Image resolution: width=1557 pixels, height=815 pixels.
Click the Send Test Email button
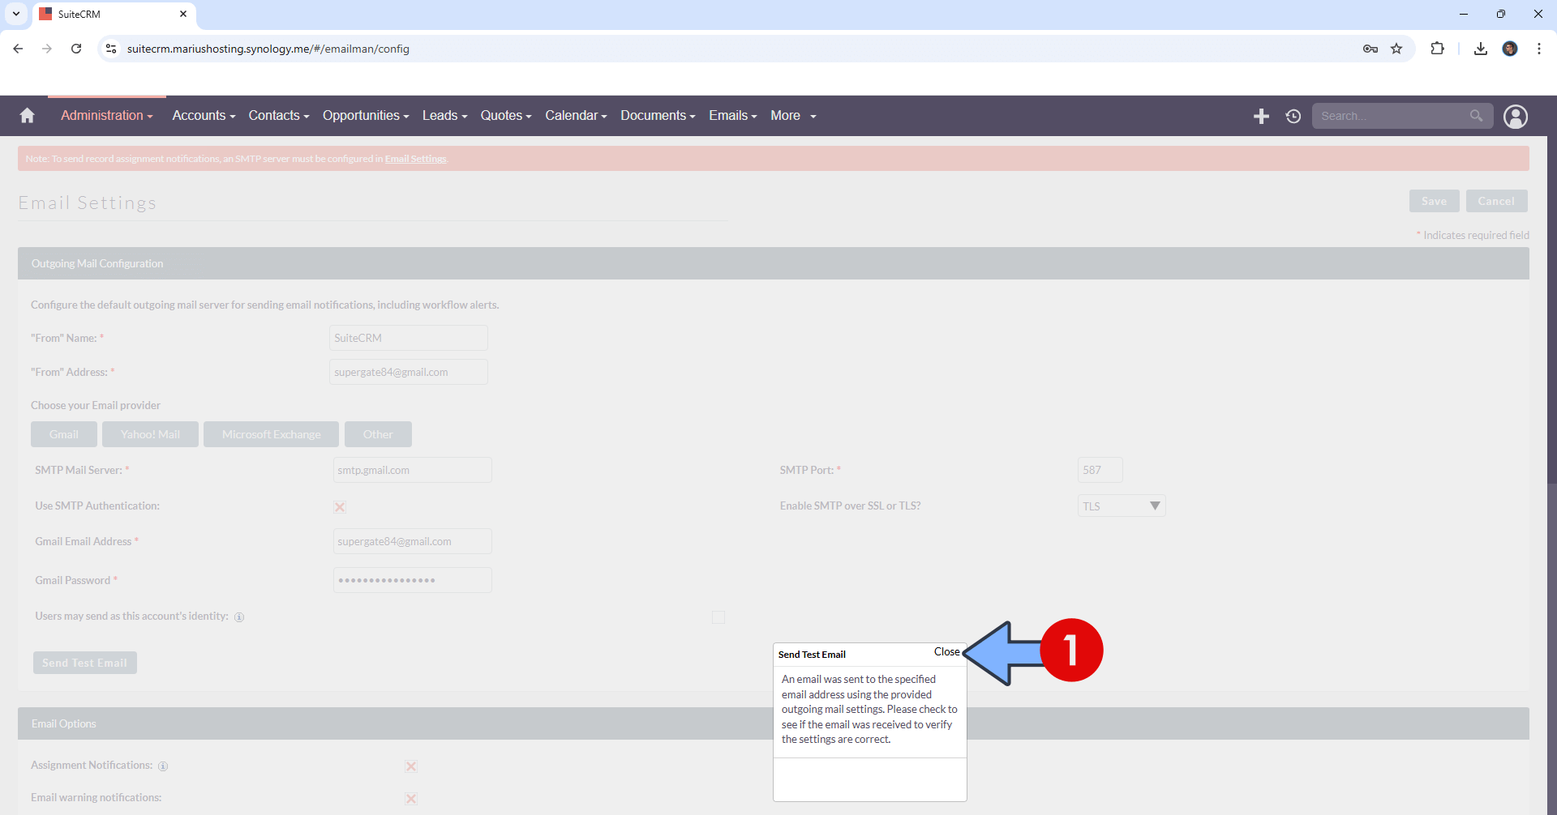[85, 663]
